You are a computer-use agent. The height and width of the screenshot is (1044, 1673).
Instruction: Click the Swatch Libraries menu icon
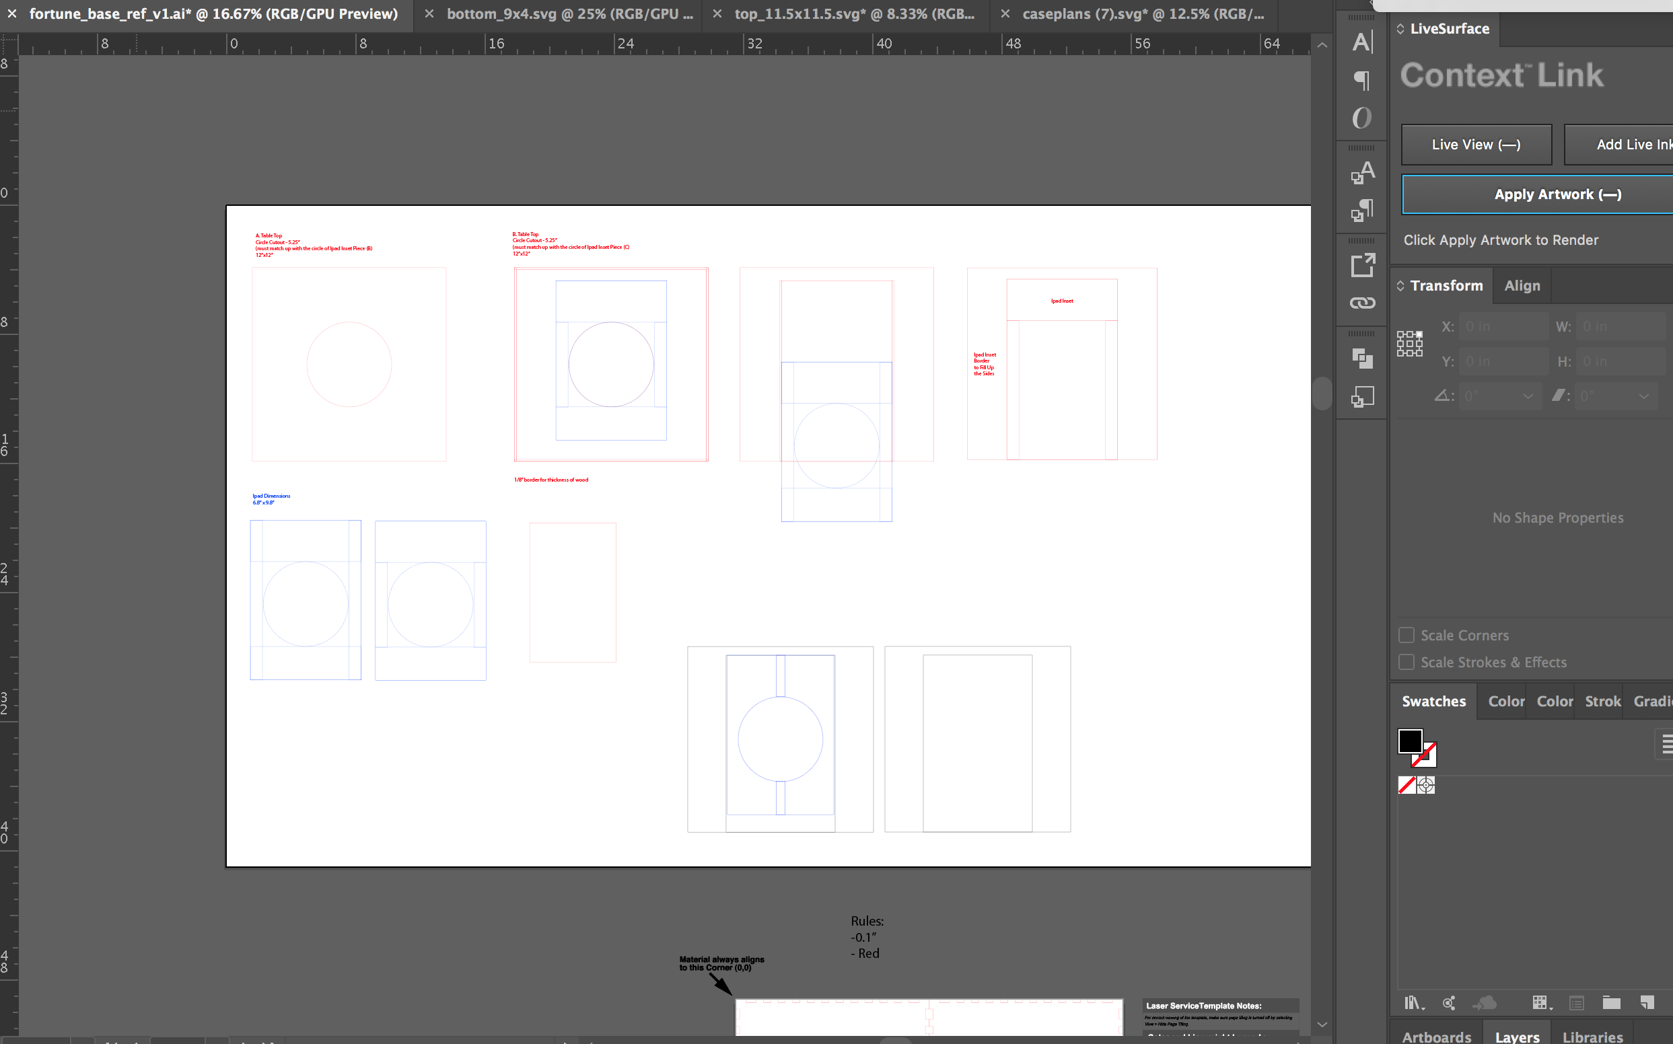click(1413, 1002)
